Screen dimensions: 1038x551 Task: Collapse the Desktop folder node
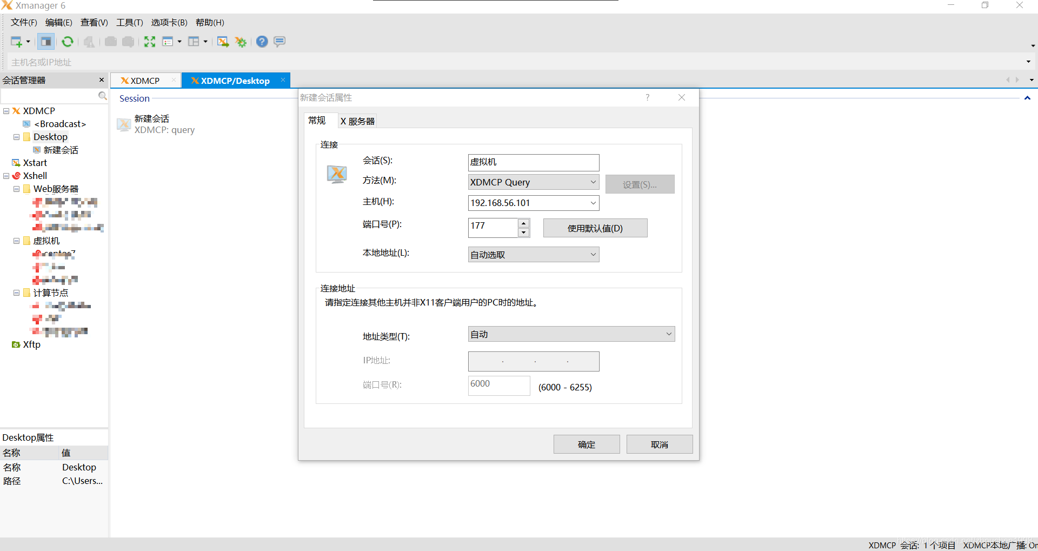coord(17,137)
